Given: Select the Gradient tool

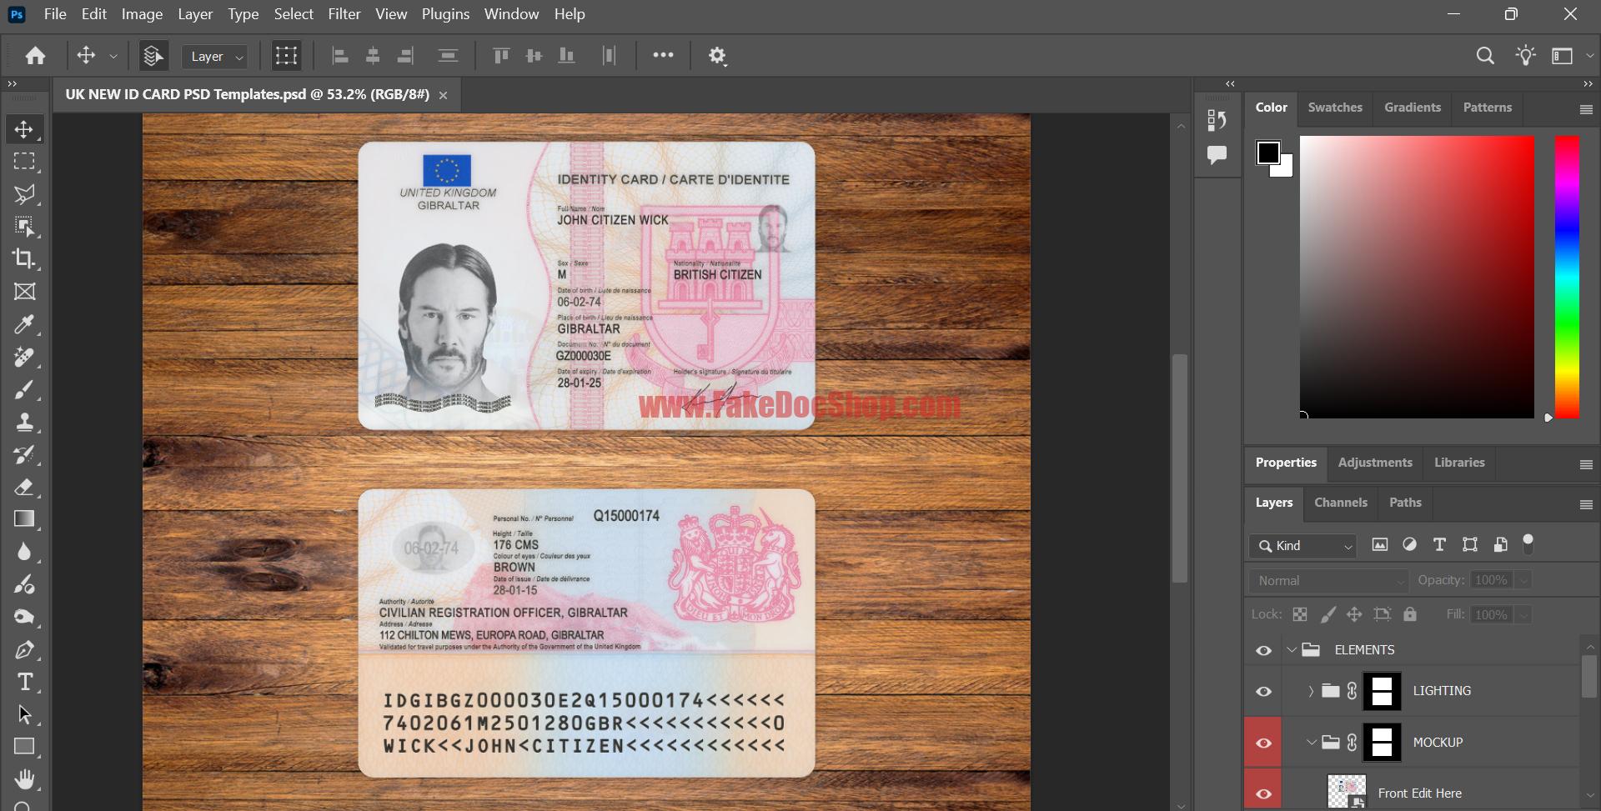Looking at the screenshot, I should (x=24, y=519).
